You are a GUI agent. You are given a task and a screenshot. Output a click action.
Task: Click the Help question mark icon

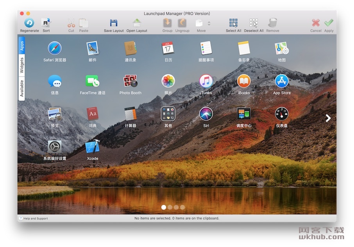[21, 218]
